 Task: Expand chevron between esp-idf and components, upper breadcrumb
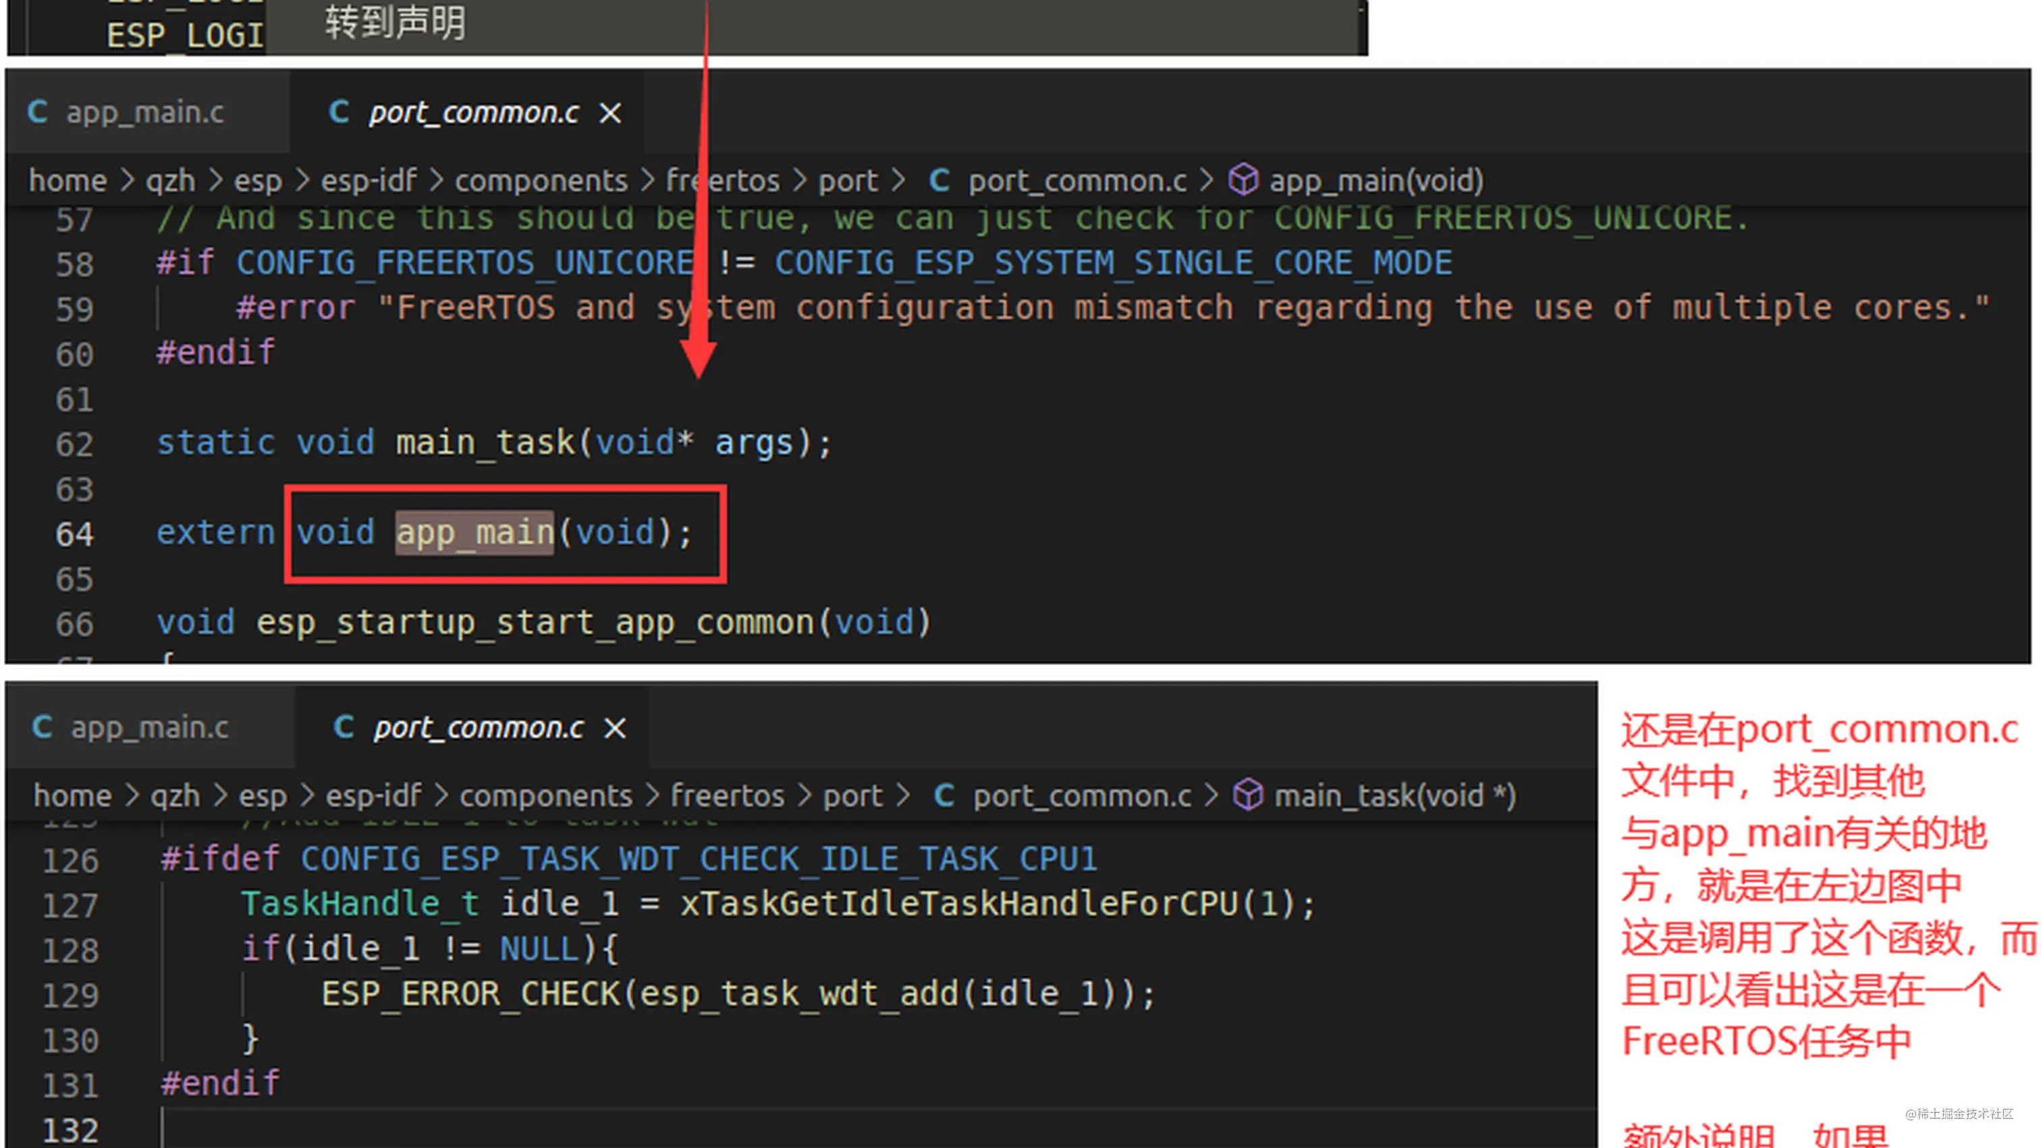point(436,181)
